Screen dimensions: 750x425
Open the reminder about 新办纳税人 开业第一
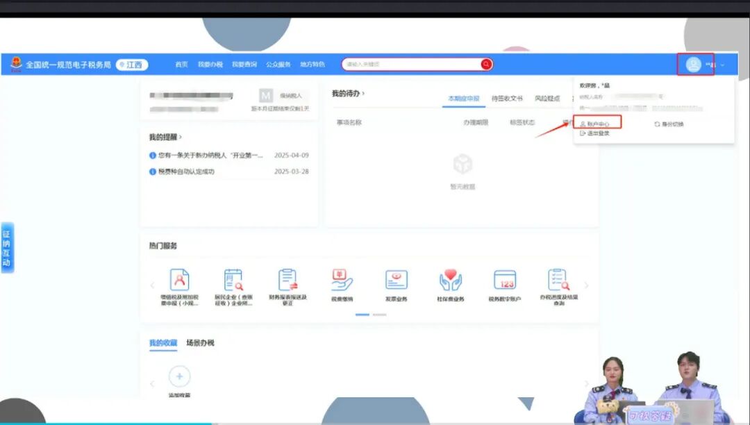(x=211, y=156)
